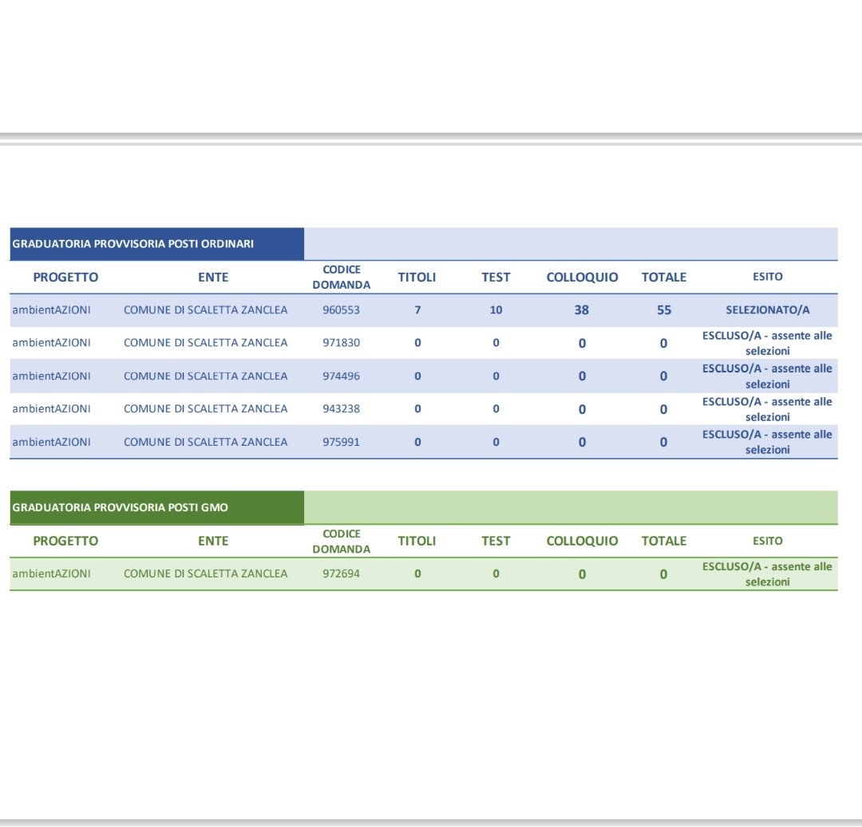Click COLLOQUIO header in the blue ordinari table

582,278
